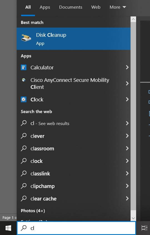Expand the 'clear cache' suggestion chevron

tap(127, 199)
